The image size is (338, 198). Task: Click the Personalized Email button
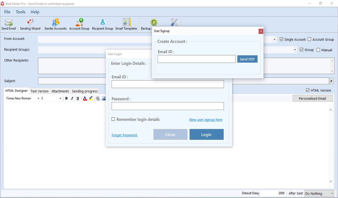(312, 98)
